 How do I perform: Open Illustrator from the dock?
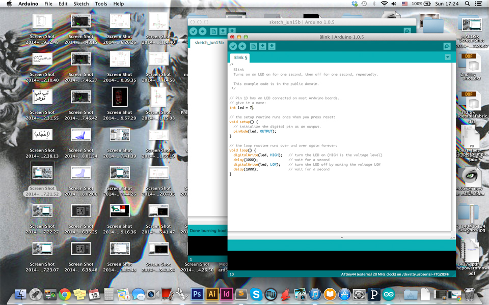pyautogui.click(x=212, y=294)
